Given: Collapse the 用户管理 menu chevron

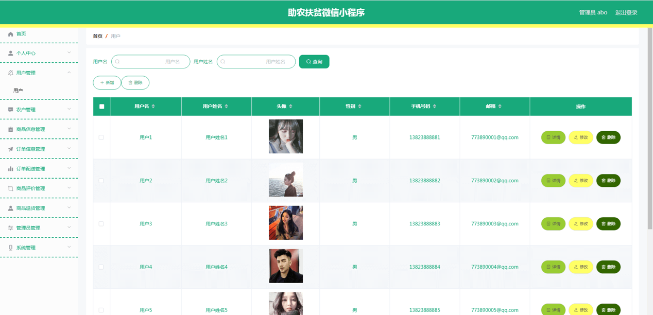Looking at the screenshot, I should pos(69,73).
